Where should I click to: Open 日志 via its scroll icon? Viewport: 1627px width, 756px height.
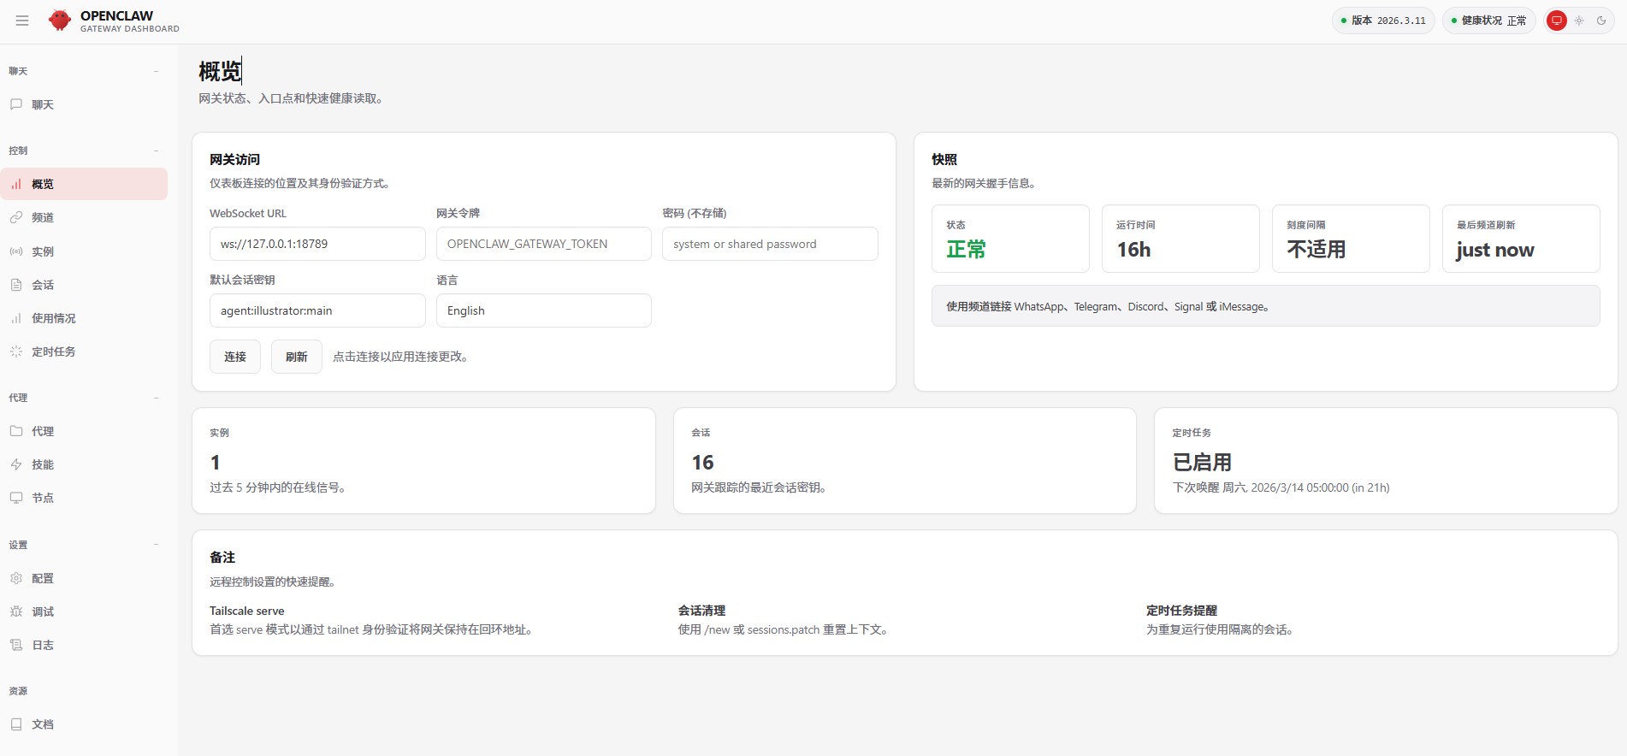[x=16, y=645]
